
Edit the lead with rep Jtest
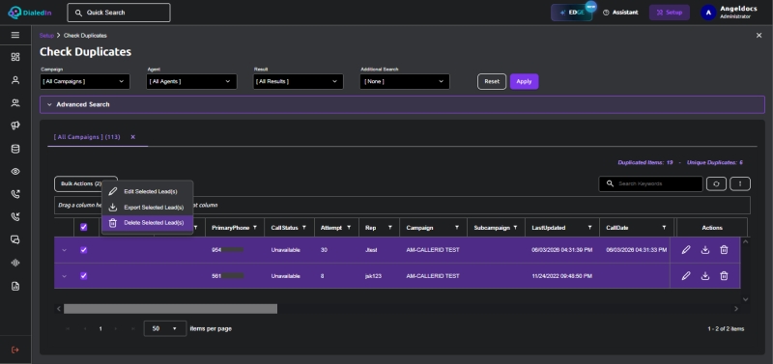tap(686, 250)
